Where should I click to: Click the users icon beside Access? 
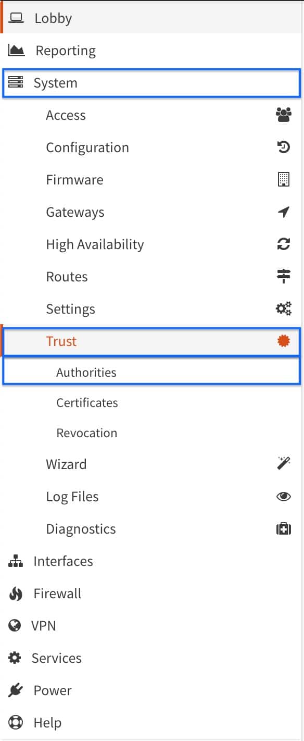283,115
